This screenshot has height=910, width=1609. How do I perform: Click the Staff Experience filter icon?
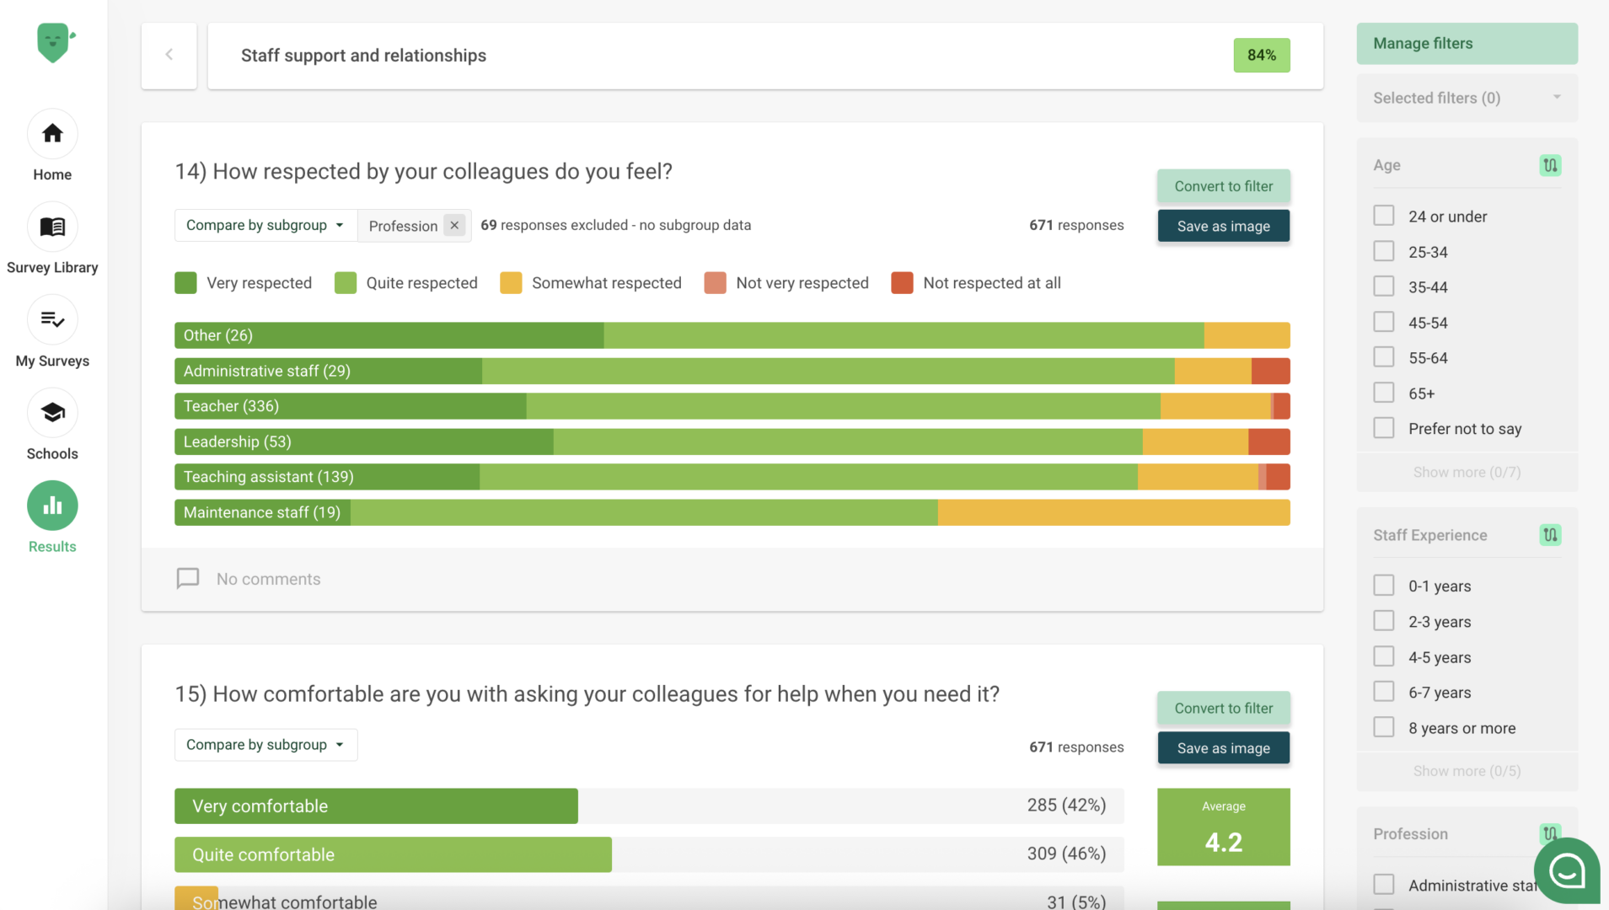[x=1550, y=534]
